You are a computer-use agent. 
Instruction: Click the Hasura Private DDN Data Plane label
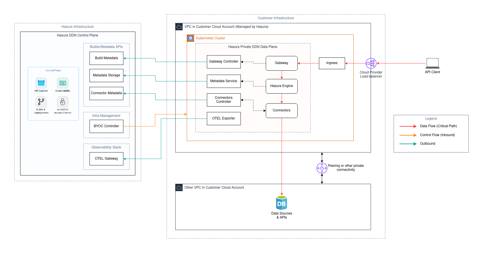tap(253, 47)
